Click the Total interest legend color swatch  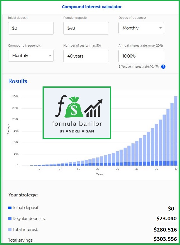point(10,230)
